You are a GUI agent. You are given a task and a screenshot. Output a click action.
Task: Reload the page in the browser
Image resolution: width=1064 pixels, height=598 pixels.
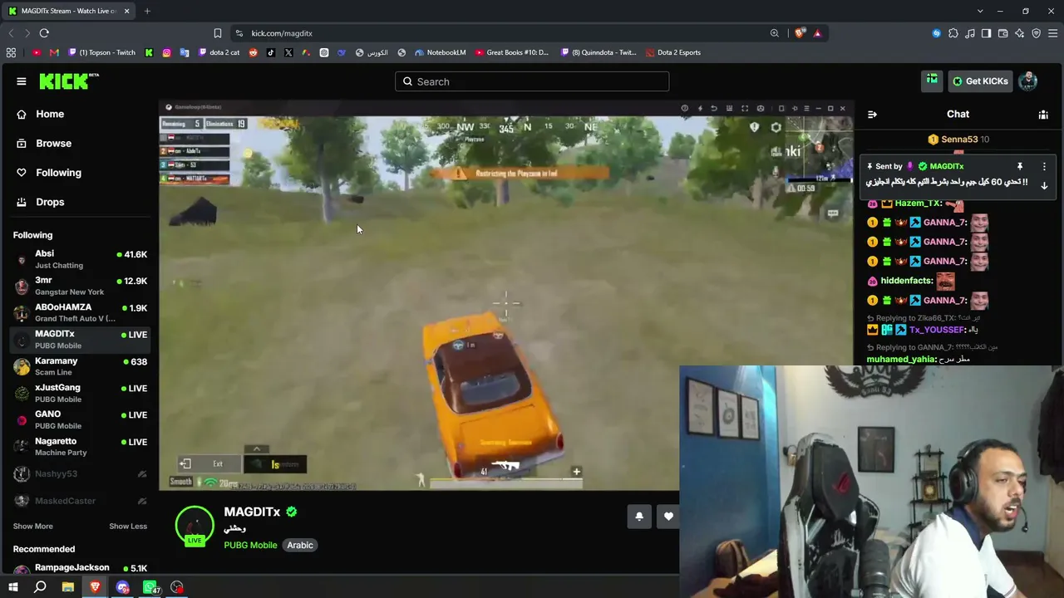point(44,33)
